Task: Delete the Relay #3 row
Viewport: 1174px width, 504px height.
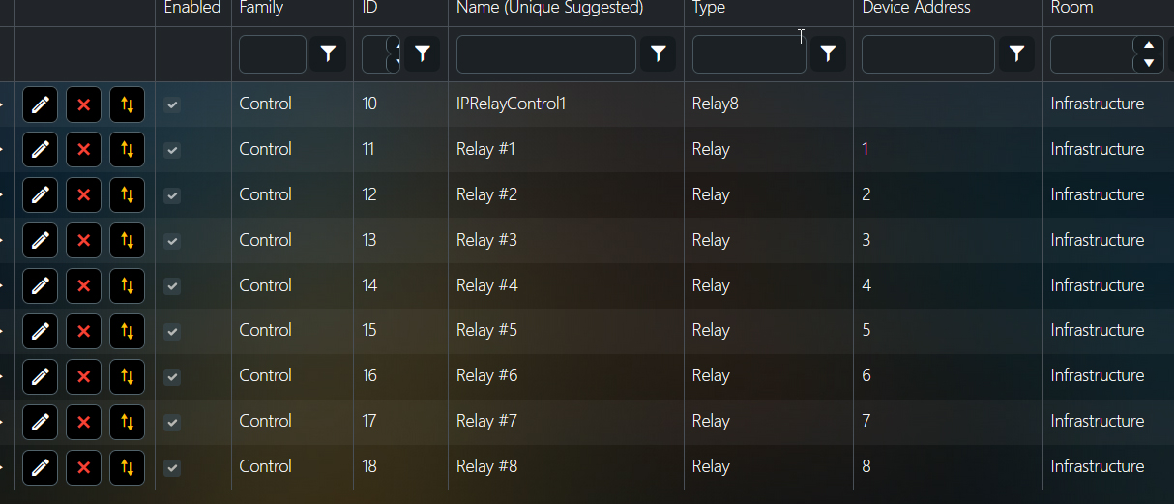Action: tap(83, 240)
